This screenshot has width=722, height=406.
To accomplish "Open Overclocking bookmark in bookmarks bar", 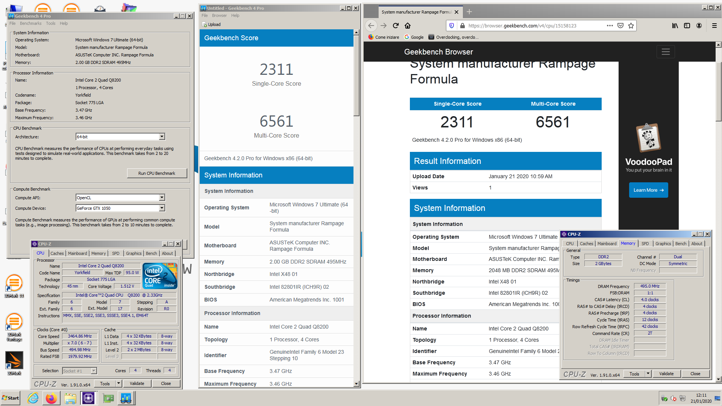I will pyautogui.click(x=454, y=37).
